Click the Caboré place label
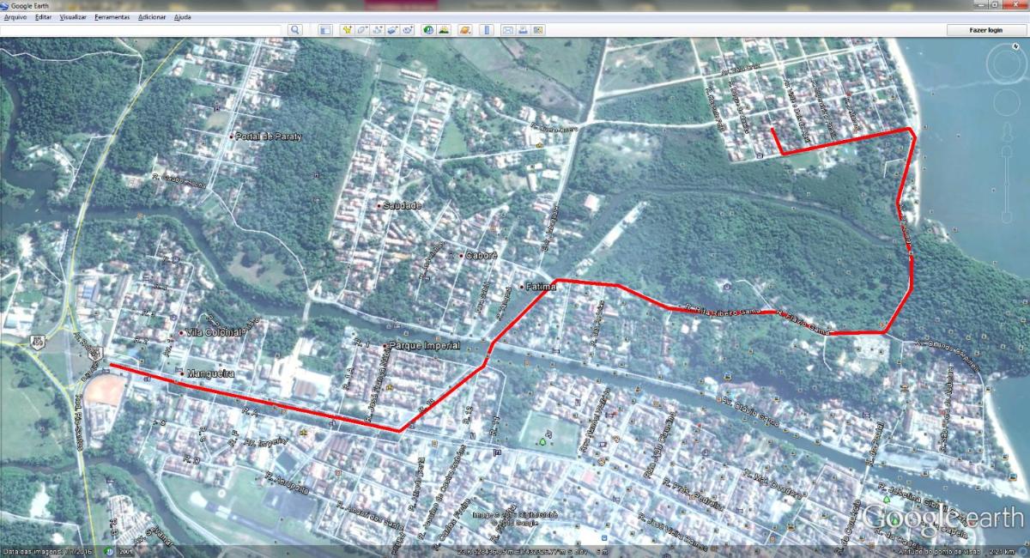1030x558 pixels. 482,256
